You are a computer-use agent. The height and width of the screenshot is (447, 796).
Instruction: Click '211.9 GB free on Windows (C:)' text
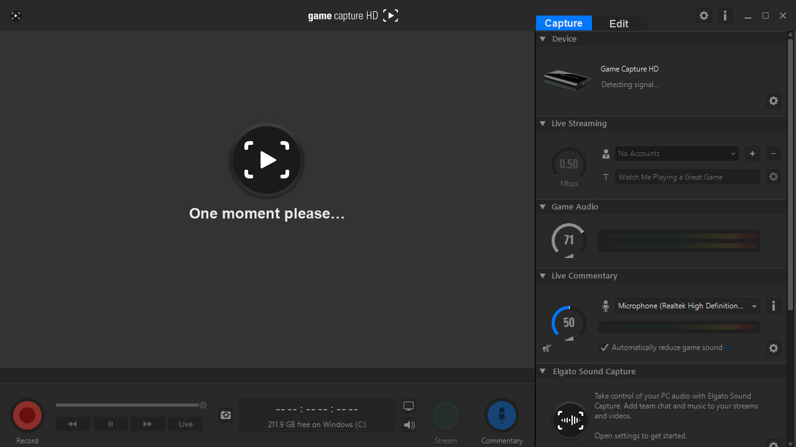coord(317,425)
